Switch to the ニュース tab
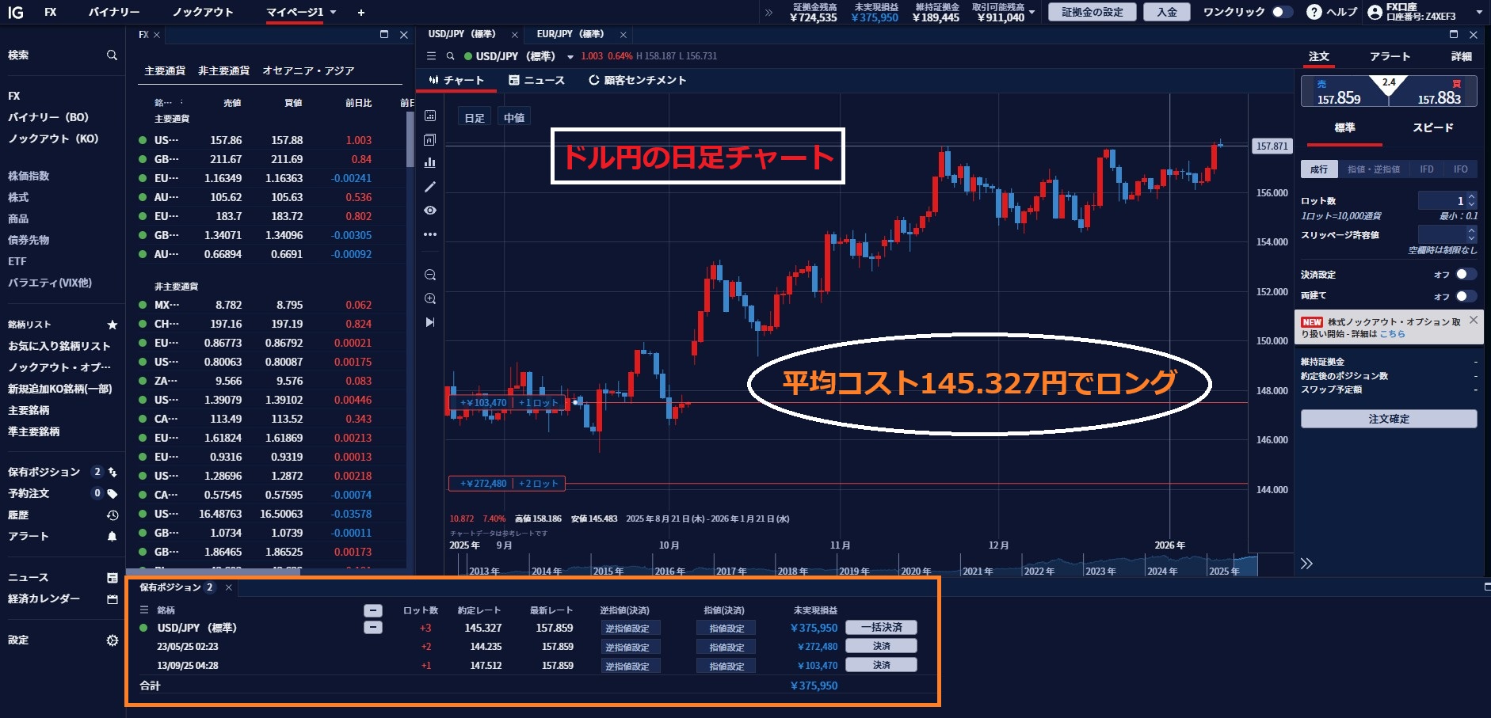The height and width of the screenshot is (718, 1491). [x=536, y=80]
